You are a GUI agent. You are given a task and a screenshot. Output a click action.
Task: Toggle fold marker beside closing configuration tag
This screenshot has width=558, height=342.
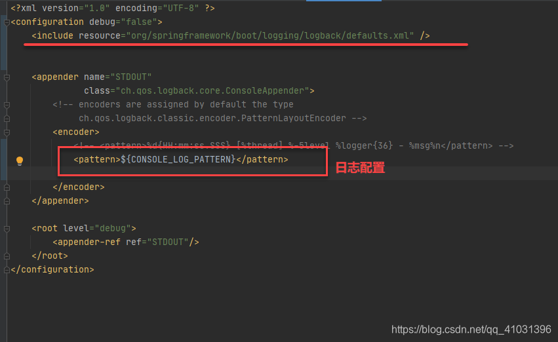[7, 270]
